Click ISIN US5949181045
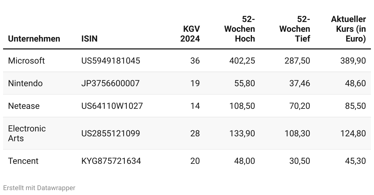 (111, 61)
